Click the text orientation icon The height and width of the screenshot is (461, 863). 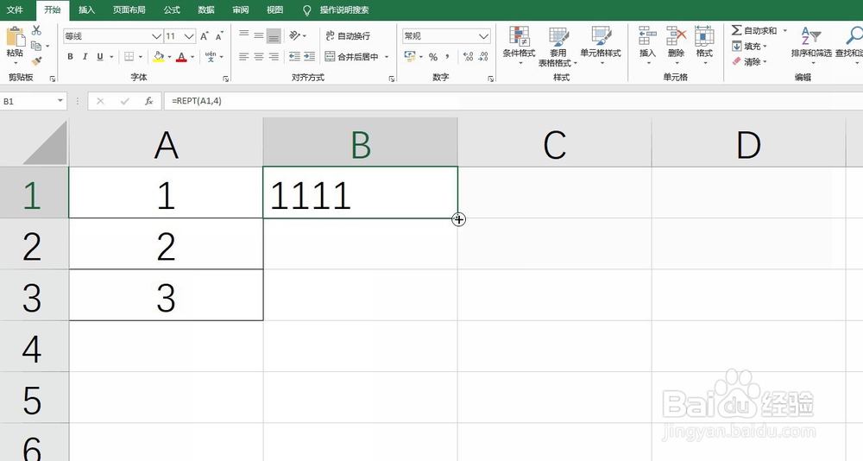click(x=295, y=35)
